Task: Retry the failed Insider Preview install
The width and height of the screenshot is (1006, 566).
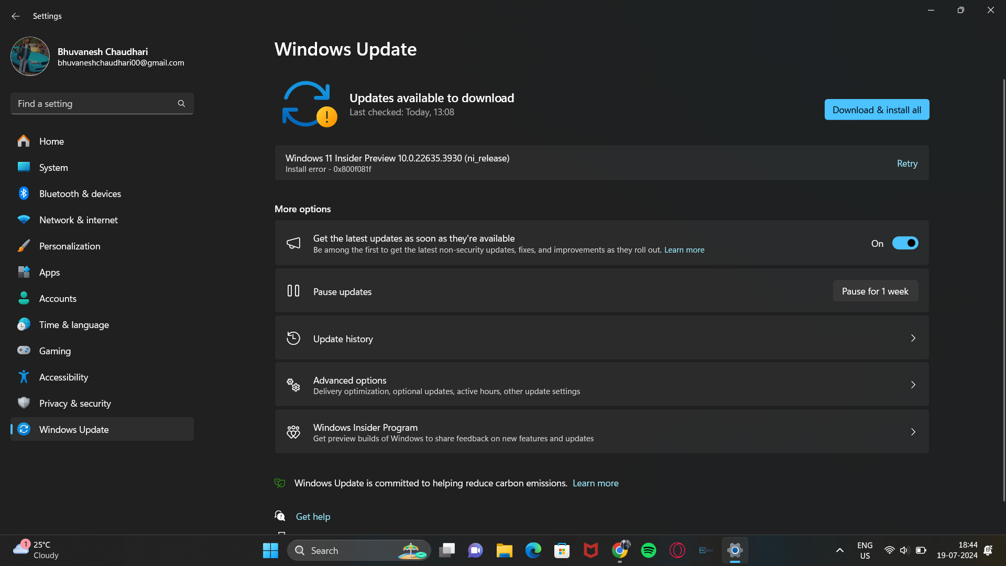Action: coord(907,164)
